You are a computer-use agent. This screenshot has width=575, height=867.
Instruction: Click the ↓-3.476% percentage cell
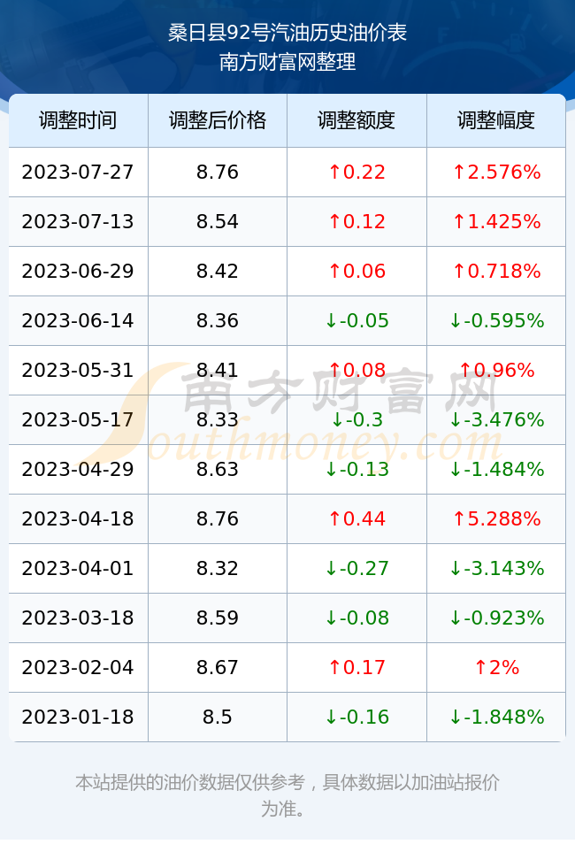click(496, 419)
